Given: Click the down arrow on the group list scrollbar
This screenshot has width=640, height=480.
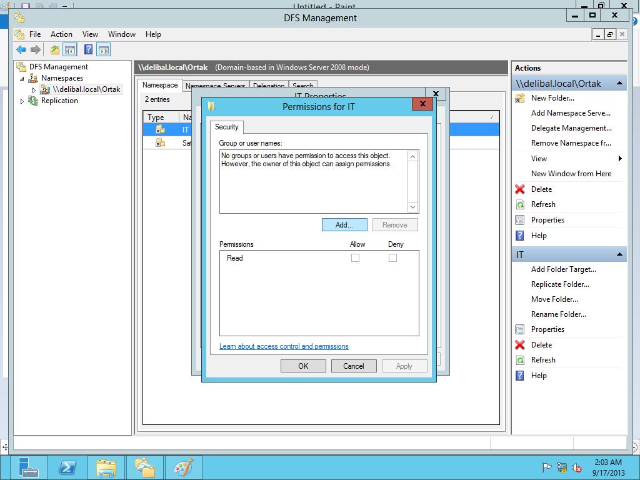Looking at the screenshot, I should pos(412,207).
